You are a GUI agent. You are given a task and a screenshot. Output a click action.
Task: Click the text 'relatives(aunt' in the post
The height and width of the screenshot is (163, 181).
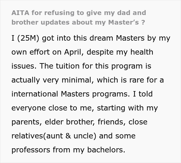(x=37, y=136)
